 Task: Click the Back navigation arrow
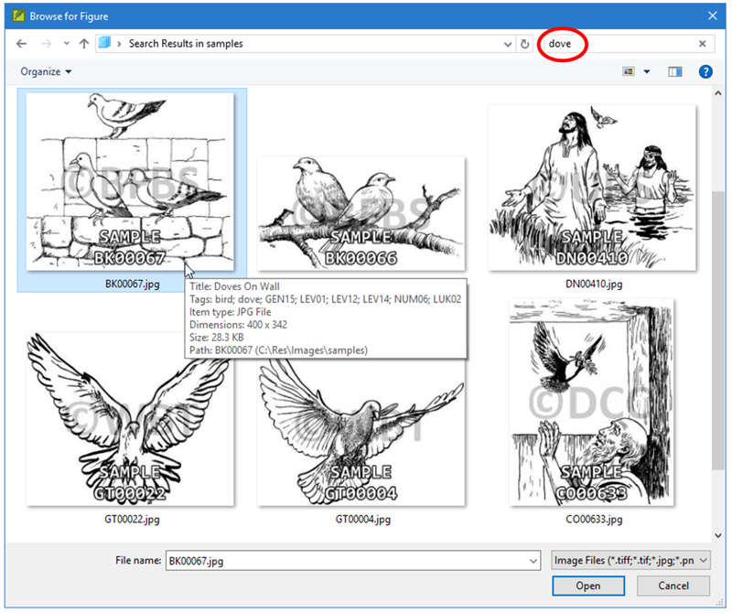click(x=21, y=44)
